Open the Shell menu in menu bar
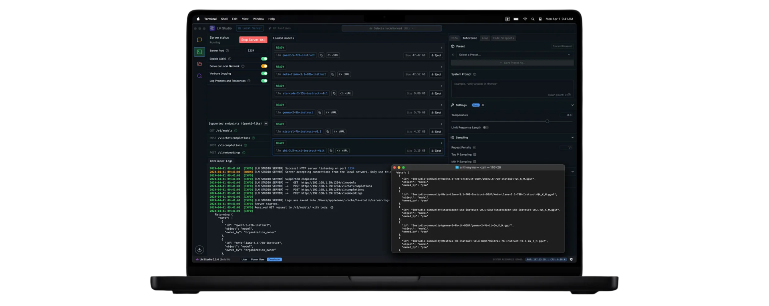The image size is (769, 306). [x=224, y=19]
